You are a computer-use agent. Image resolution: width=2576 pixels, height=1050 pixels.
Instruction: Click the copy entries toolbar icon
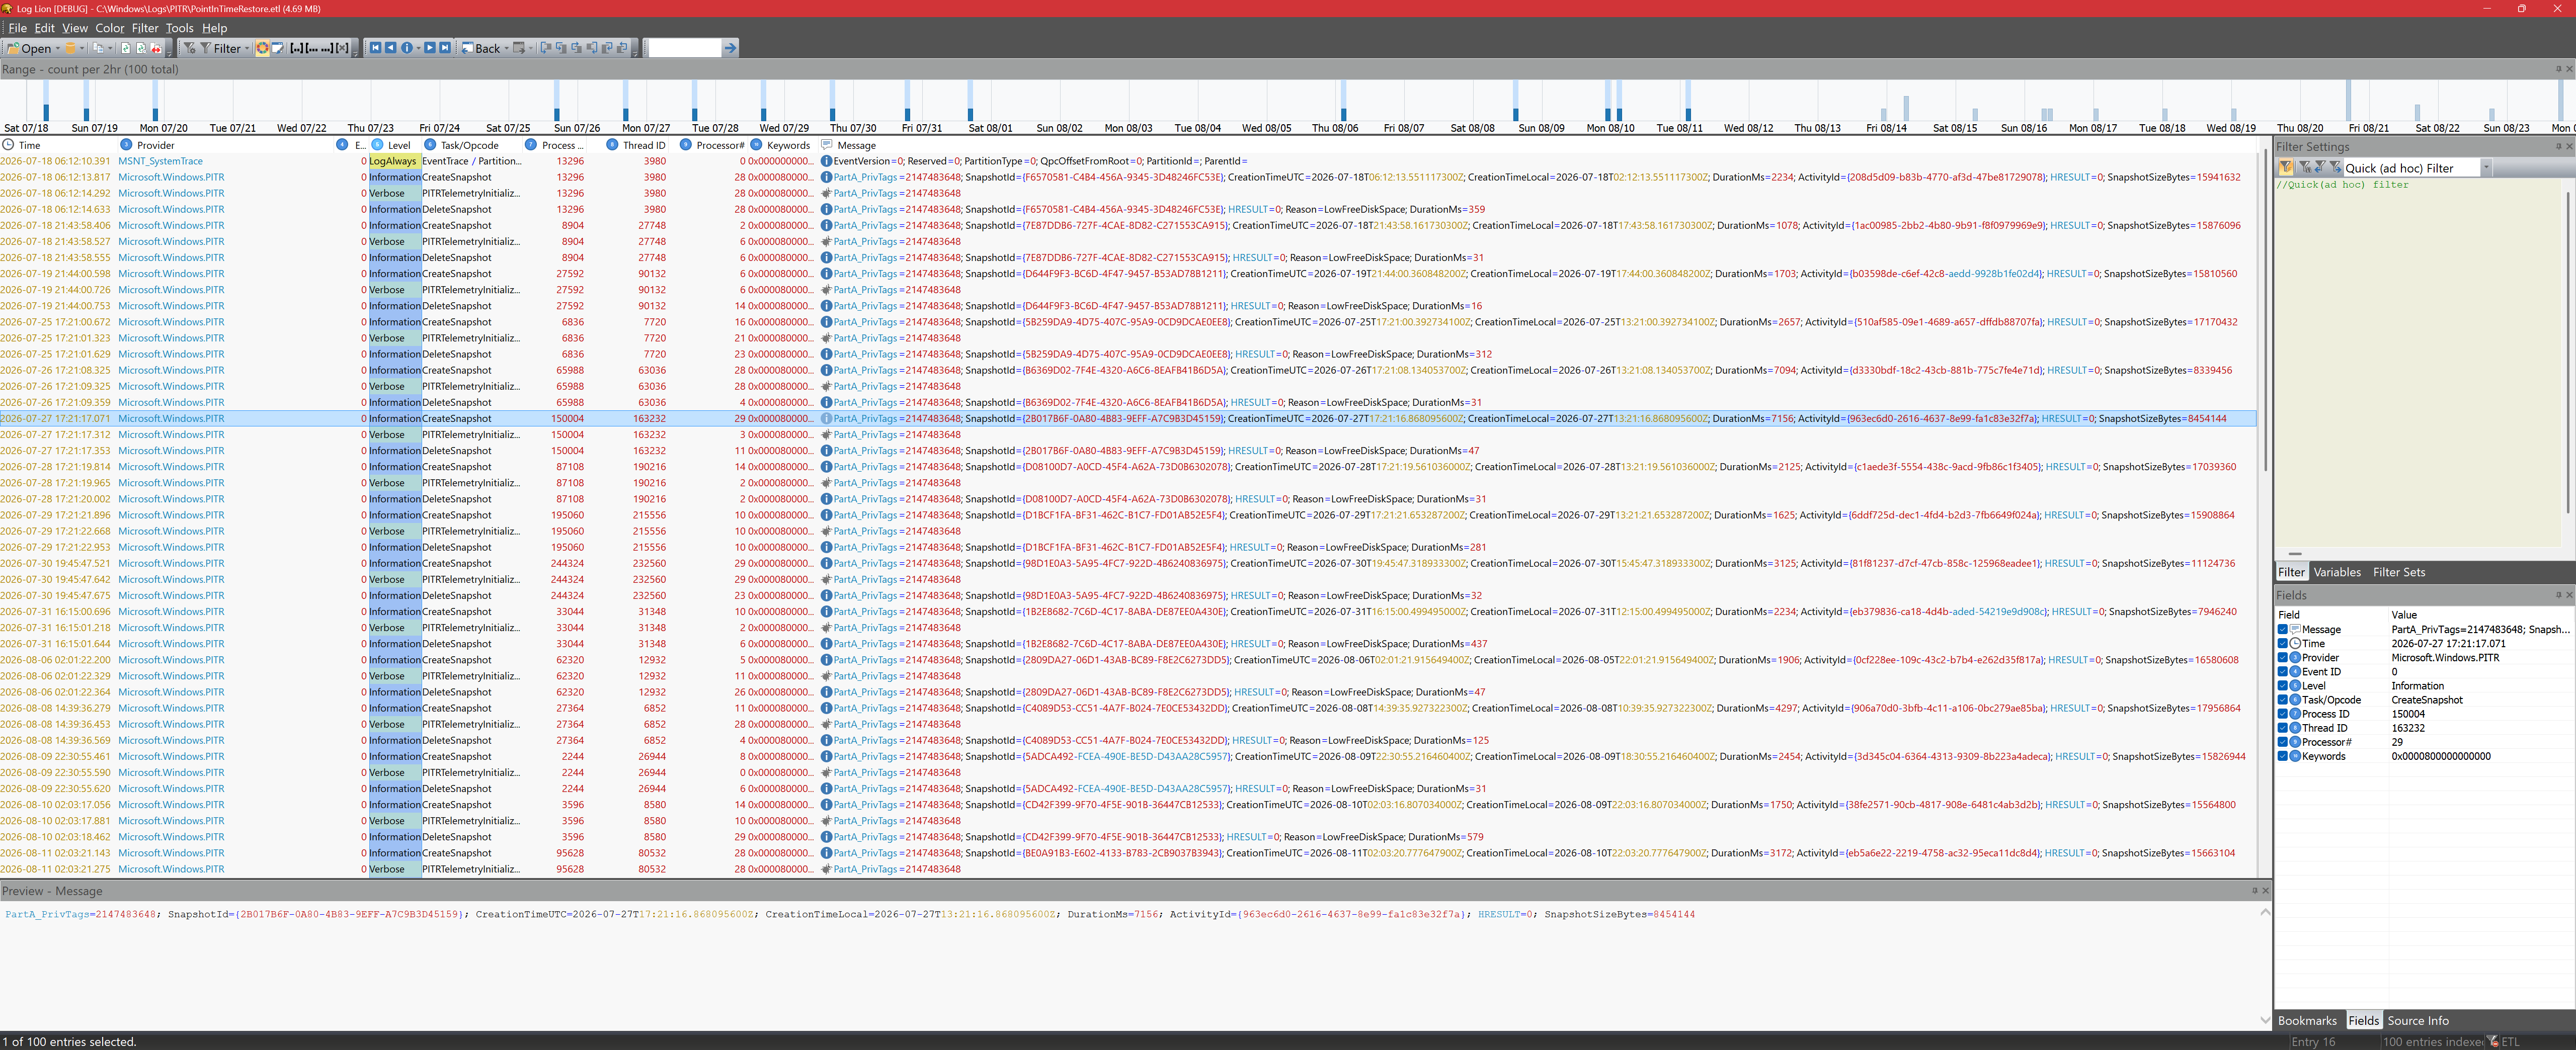98,48
